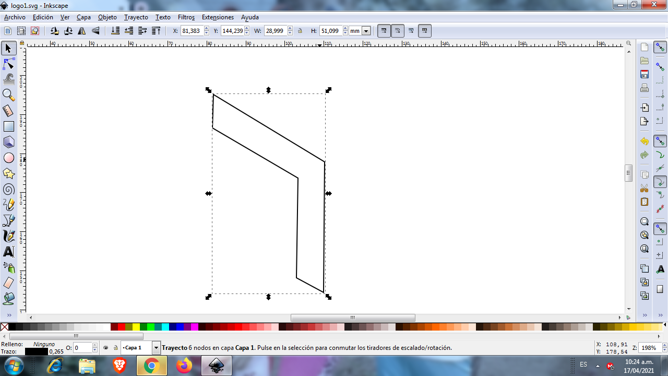
Task: Toggle scale stroke width with object
Action: click(x=384, y=31)
